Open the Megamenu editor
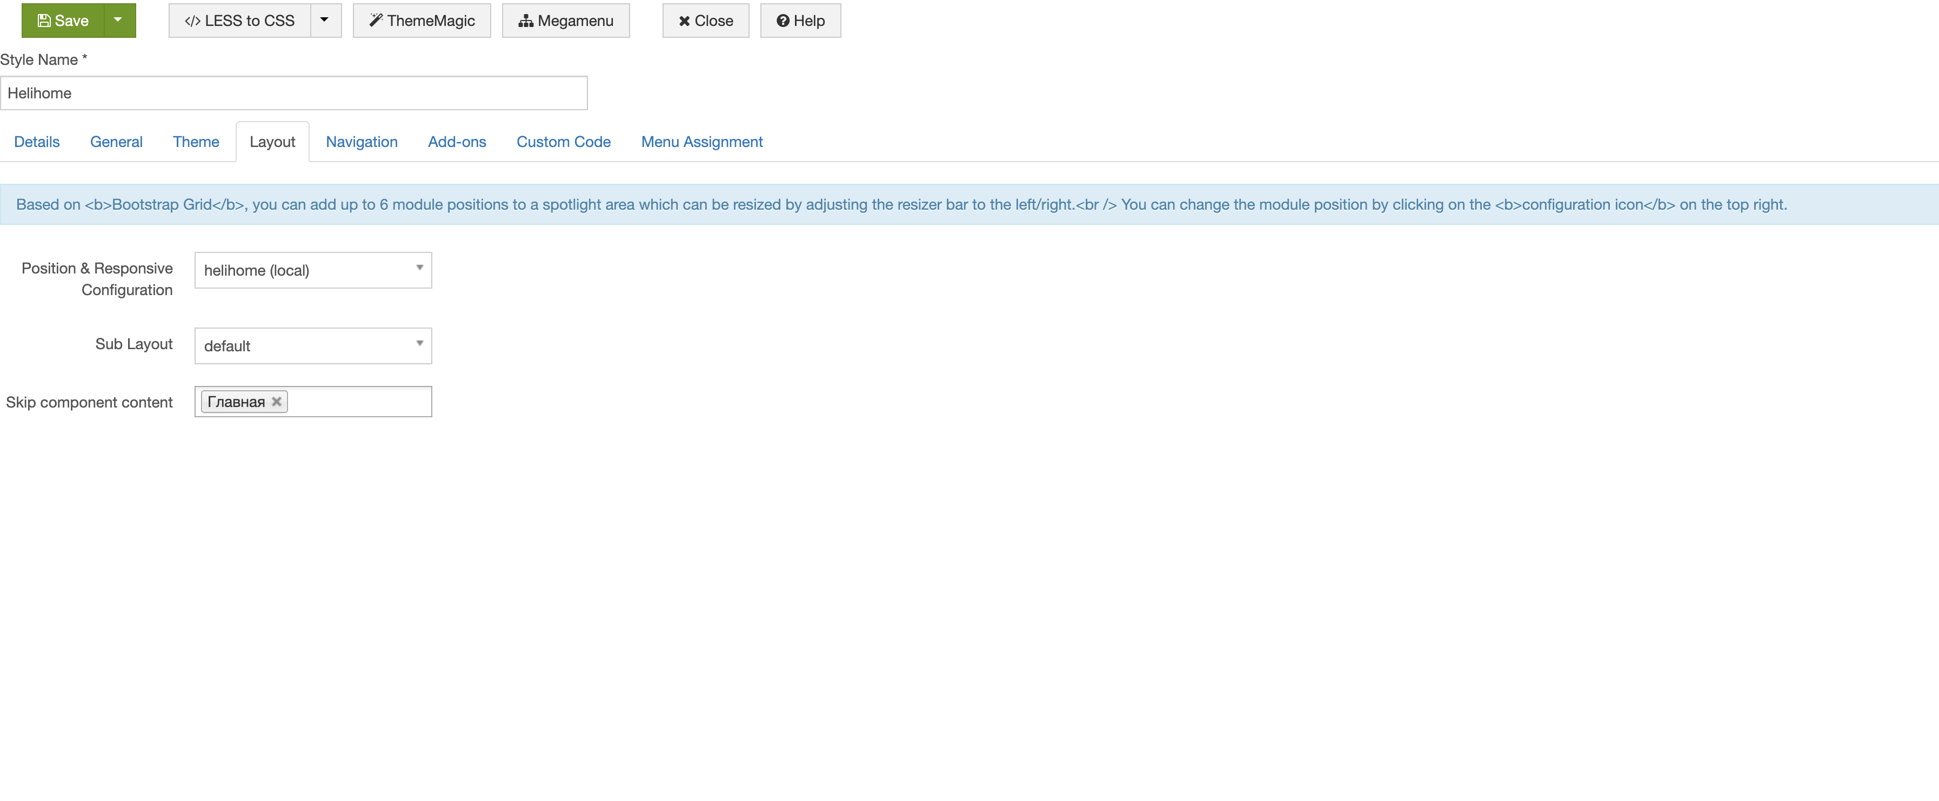This screenshot has height=801, width=1939. (565, 21)
